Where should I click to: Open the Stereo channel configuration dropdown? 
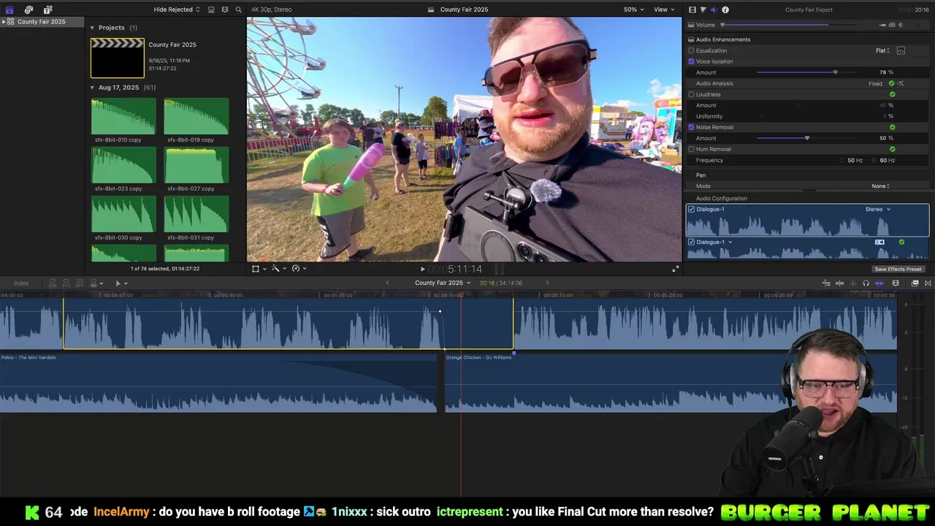(878, 210)
